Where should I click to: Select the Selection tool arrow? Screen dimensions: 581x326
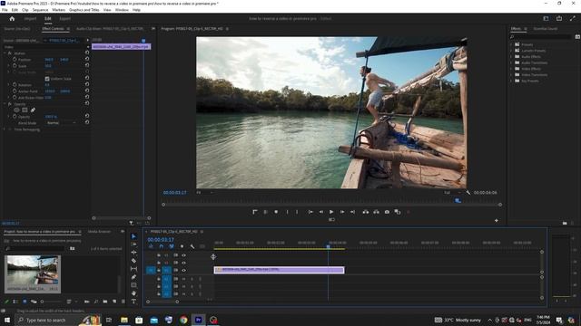tap(133, 236)
